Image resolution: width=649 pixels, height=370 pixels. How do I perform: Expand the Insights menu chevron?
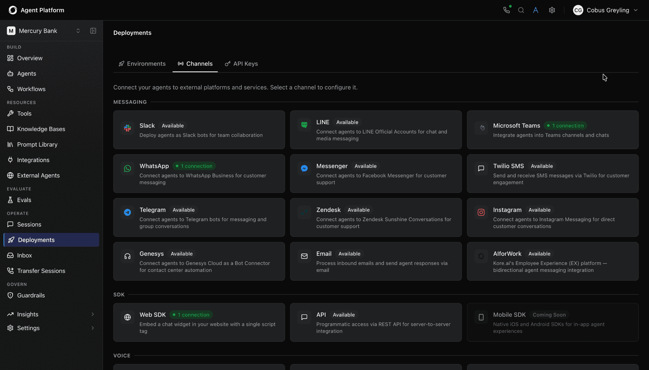click(x=93, y=314)
